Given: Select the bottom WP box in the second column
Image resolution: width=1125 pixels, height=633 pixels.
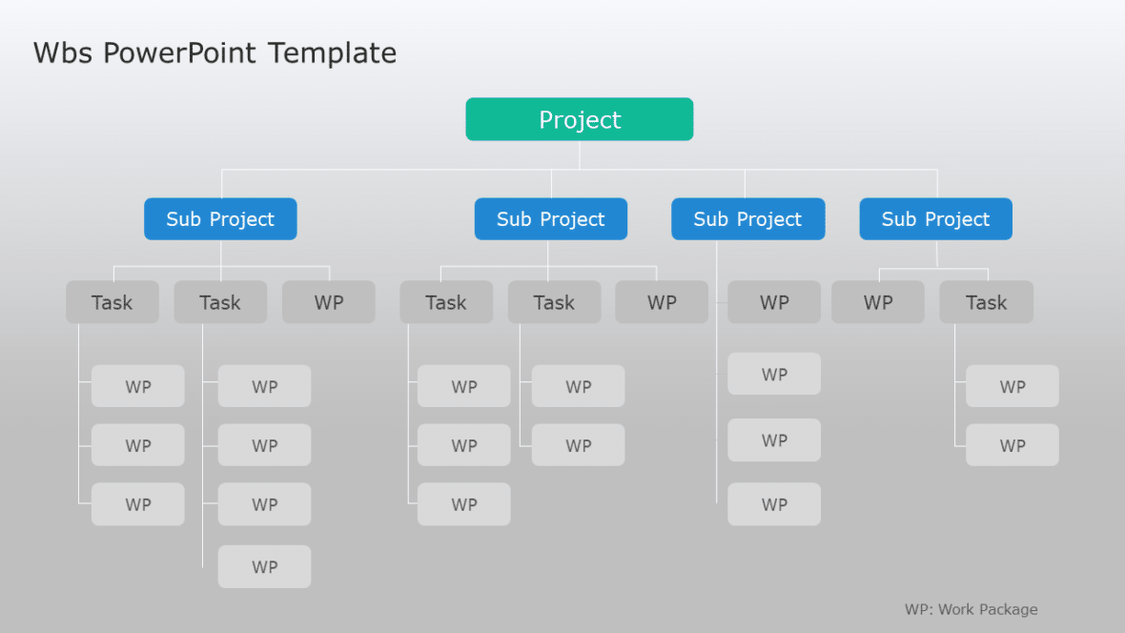Looking at the screenshot, I should click(264, 566).
